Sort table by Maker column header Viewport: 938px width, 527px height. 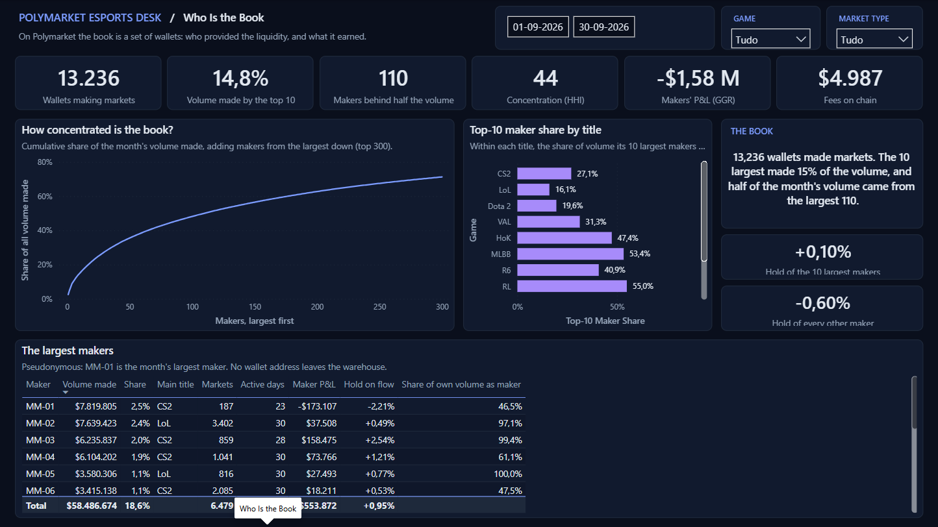click(x=38, y=384)
